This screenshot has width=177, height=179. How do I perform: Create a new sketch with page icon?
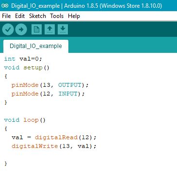(36, 29)
